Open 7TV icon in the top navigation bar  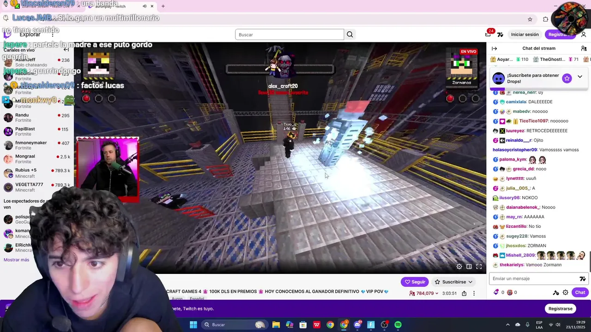500,35
